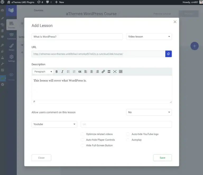This screenshot has height=175, width=203.
Task: Close the Add Lesson dialog with X
Action: coord(175,22)
